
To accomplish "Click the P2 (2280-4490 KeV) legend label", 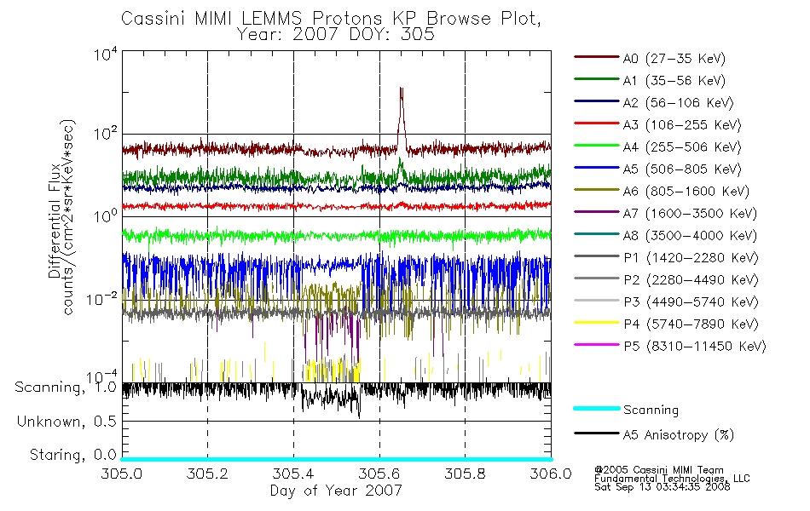I will (x=691, y=280).
